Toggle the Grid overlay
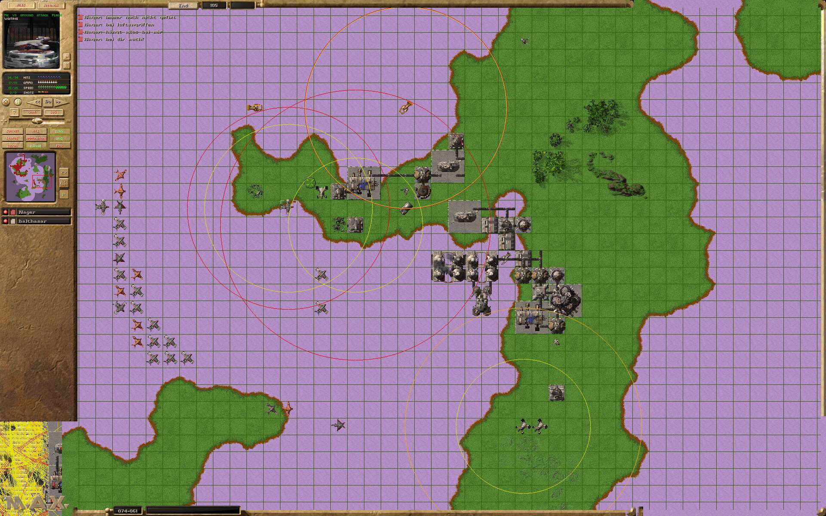 59,138
